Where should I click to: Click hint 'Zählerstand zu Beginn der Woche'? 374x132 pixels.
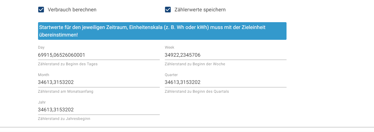[195, 64]
